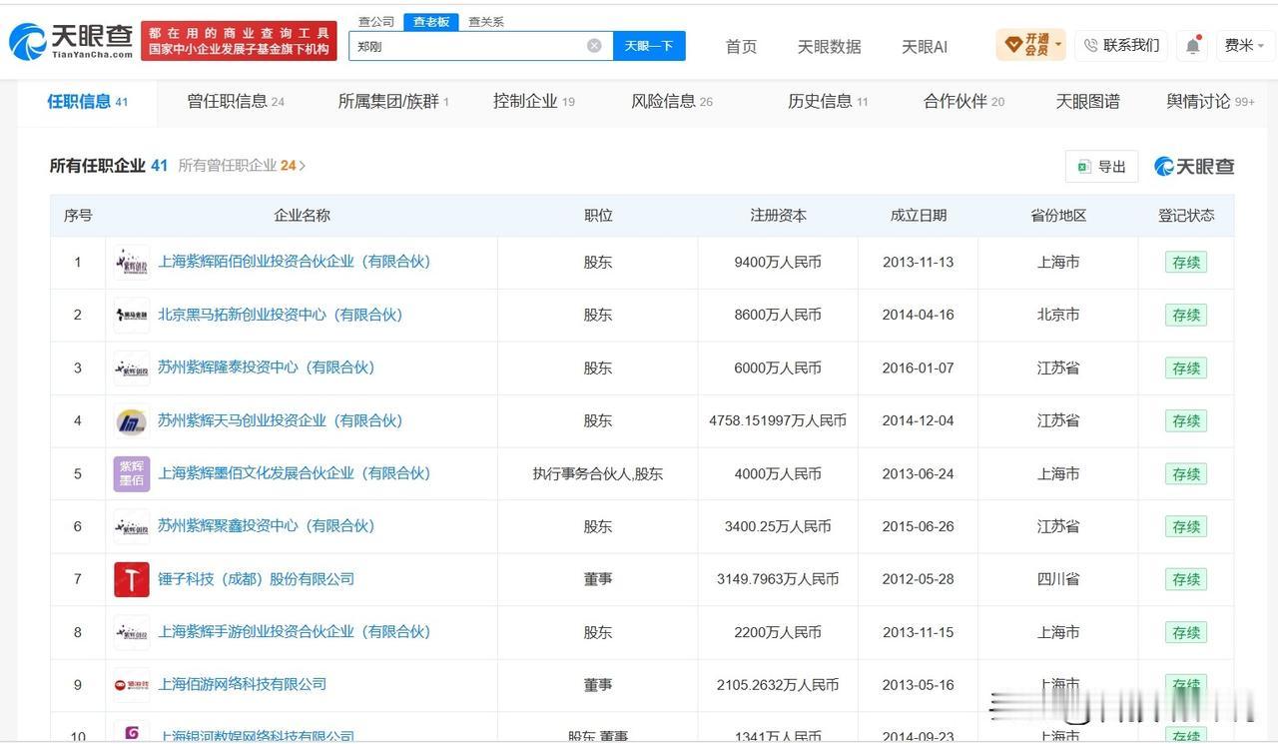
Task: Open logo of 上海紫辉手游创业投资合伙企业
Action: pos(132,632)
